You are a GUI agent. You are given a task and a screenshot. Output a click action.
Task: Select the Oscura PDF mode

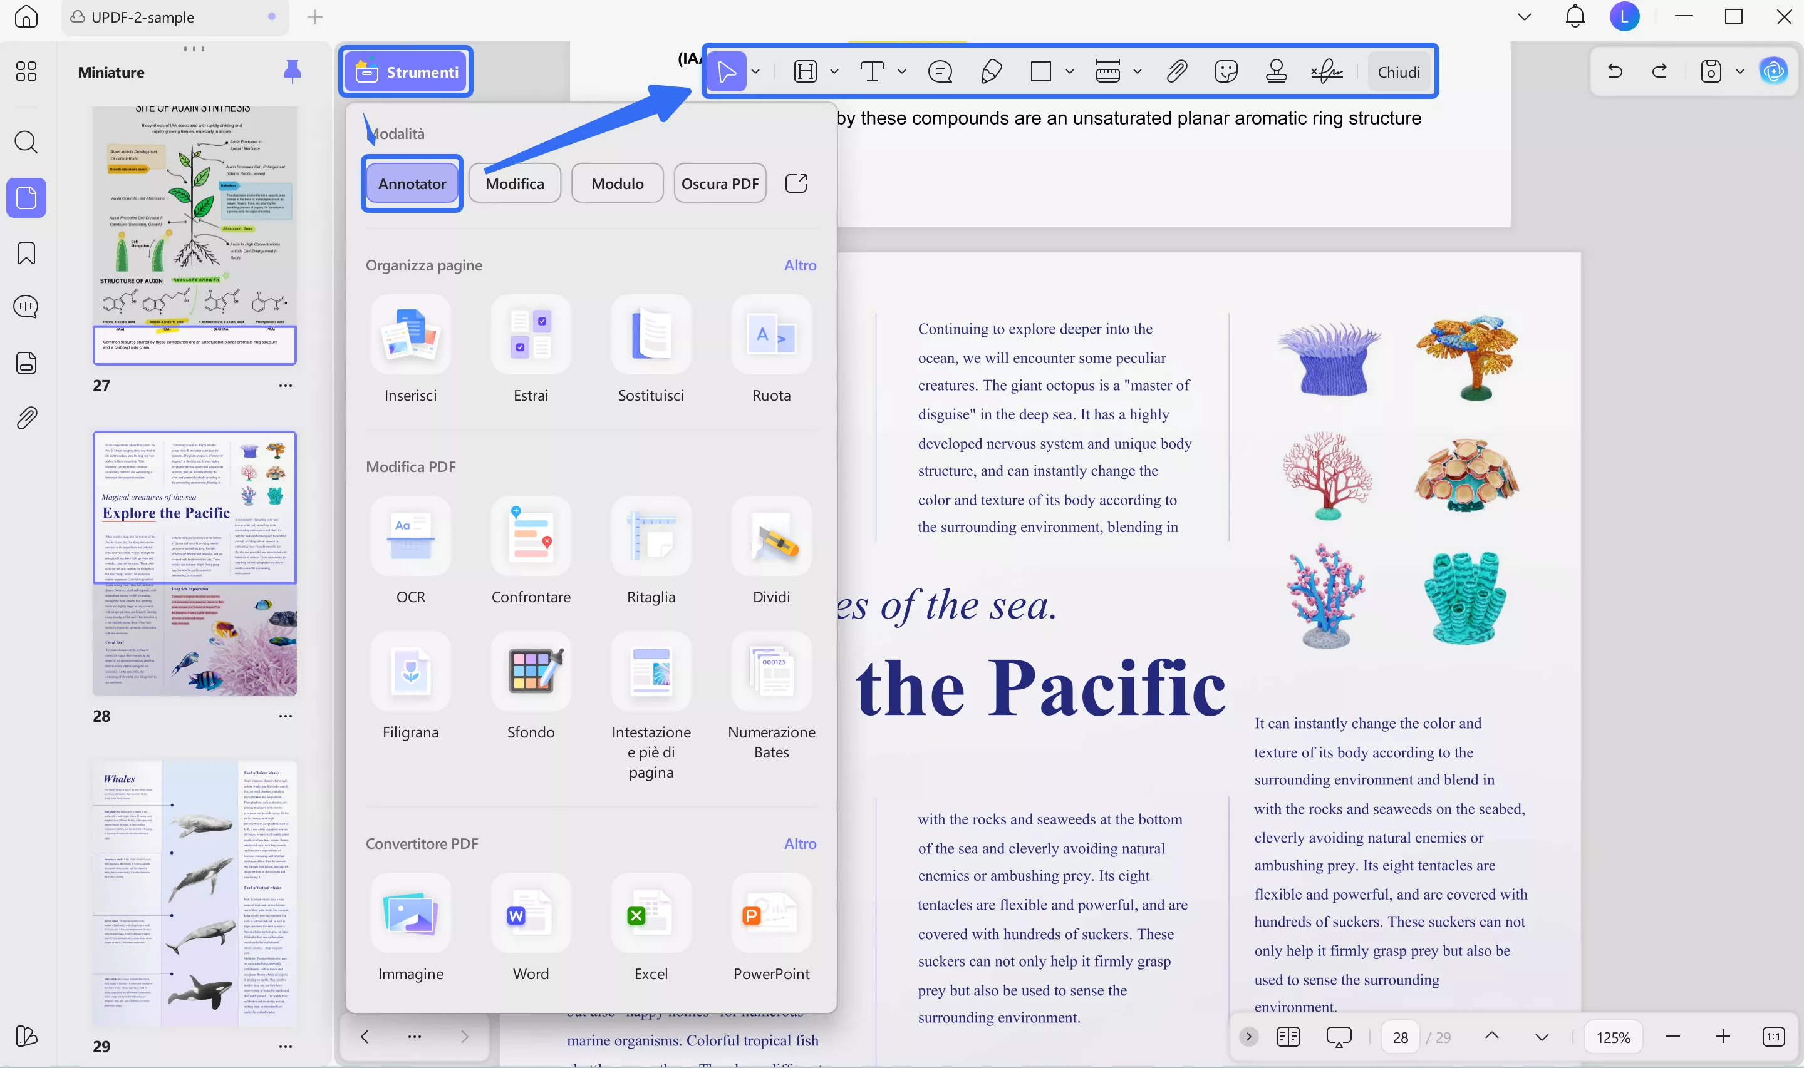719,183
